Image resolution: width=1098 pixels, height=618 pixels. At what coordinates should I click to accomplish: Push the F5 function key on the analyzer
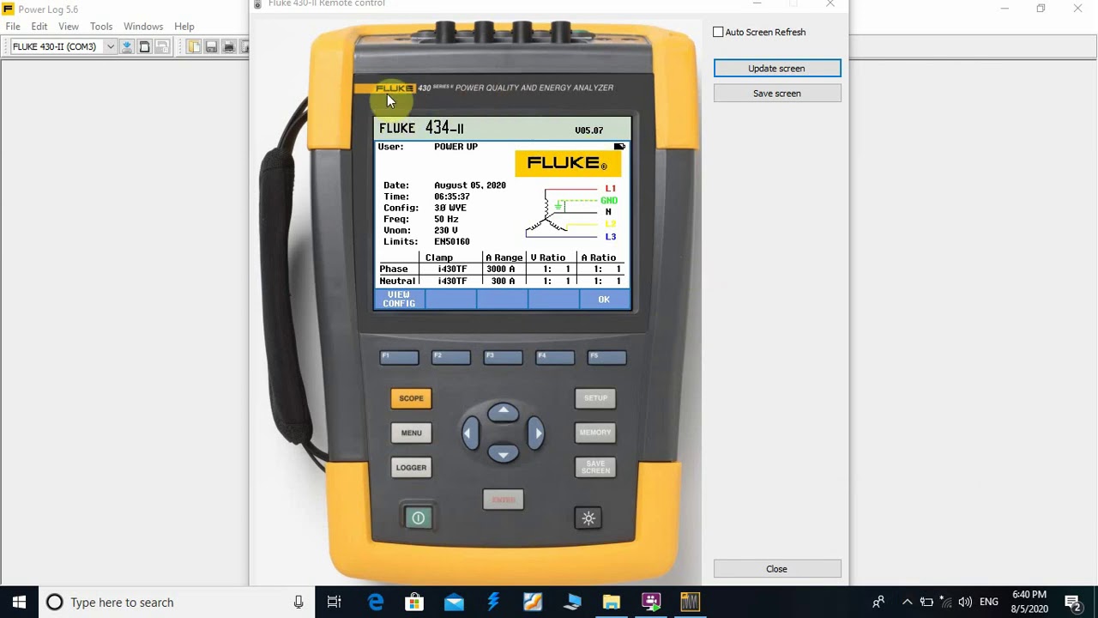point(607,357)
